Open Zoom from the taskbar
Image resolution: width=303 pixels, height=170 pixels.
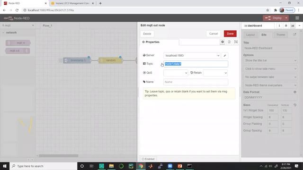(170, 166)
